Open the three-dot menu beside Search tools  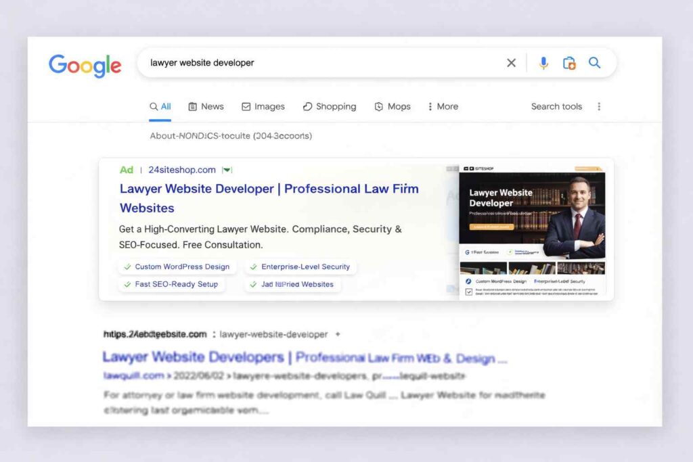598,106
